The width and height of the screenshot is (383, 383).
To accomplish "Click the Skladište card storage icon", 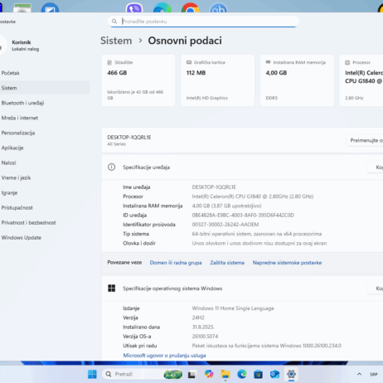I will [109, 62].
